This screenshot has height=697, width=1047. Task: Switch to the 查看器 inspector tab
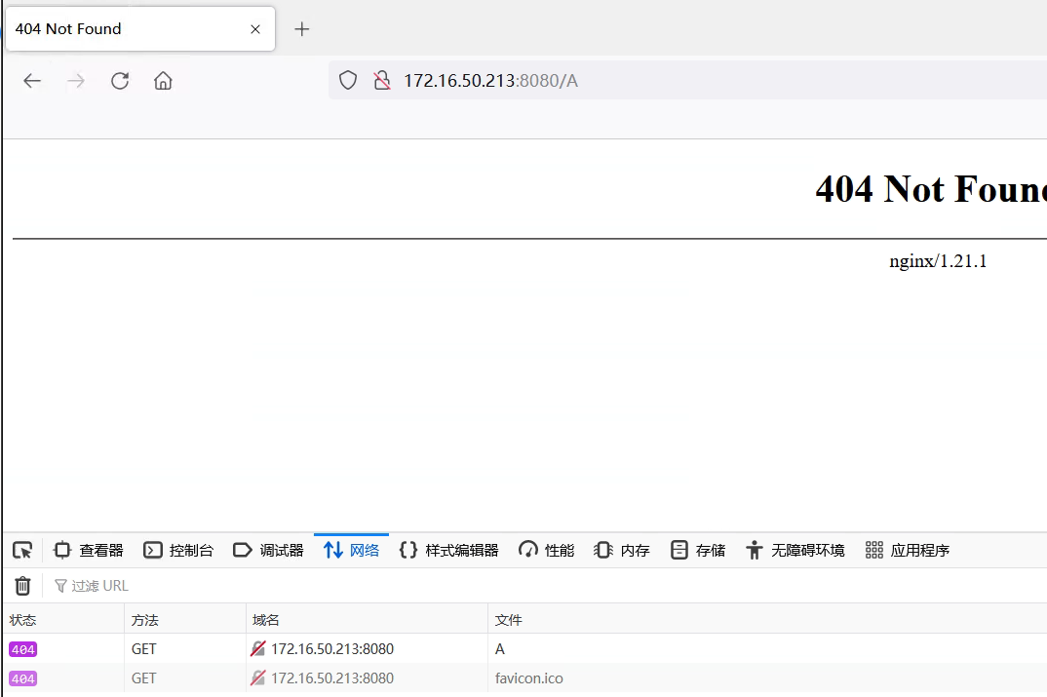point(89,550)
